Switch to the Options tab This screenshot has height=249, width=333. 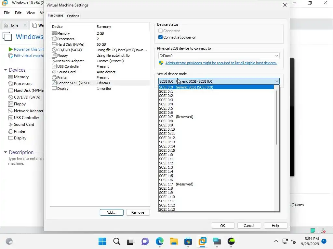coord(73,16)
